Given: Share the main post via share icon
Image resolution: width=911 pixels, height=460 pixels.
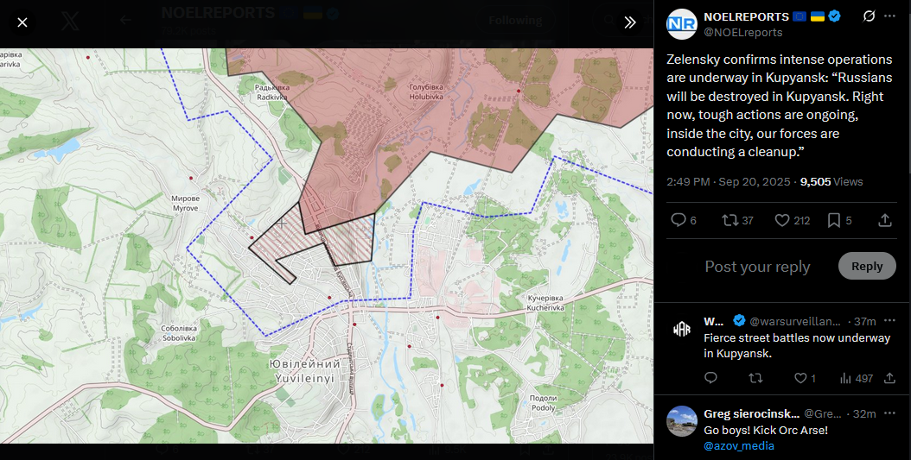Looking at the screenshot, I should pyautogui.click(x=885, y=220).
